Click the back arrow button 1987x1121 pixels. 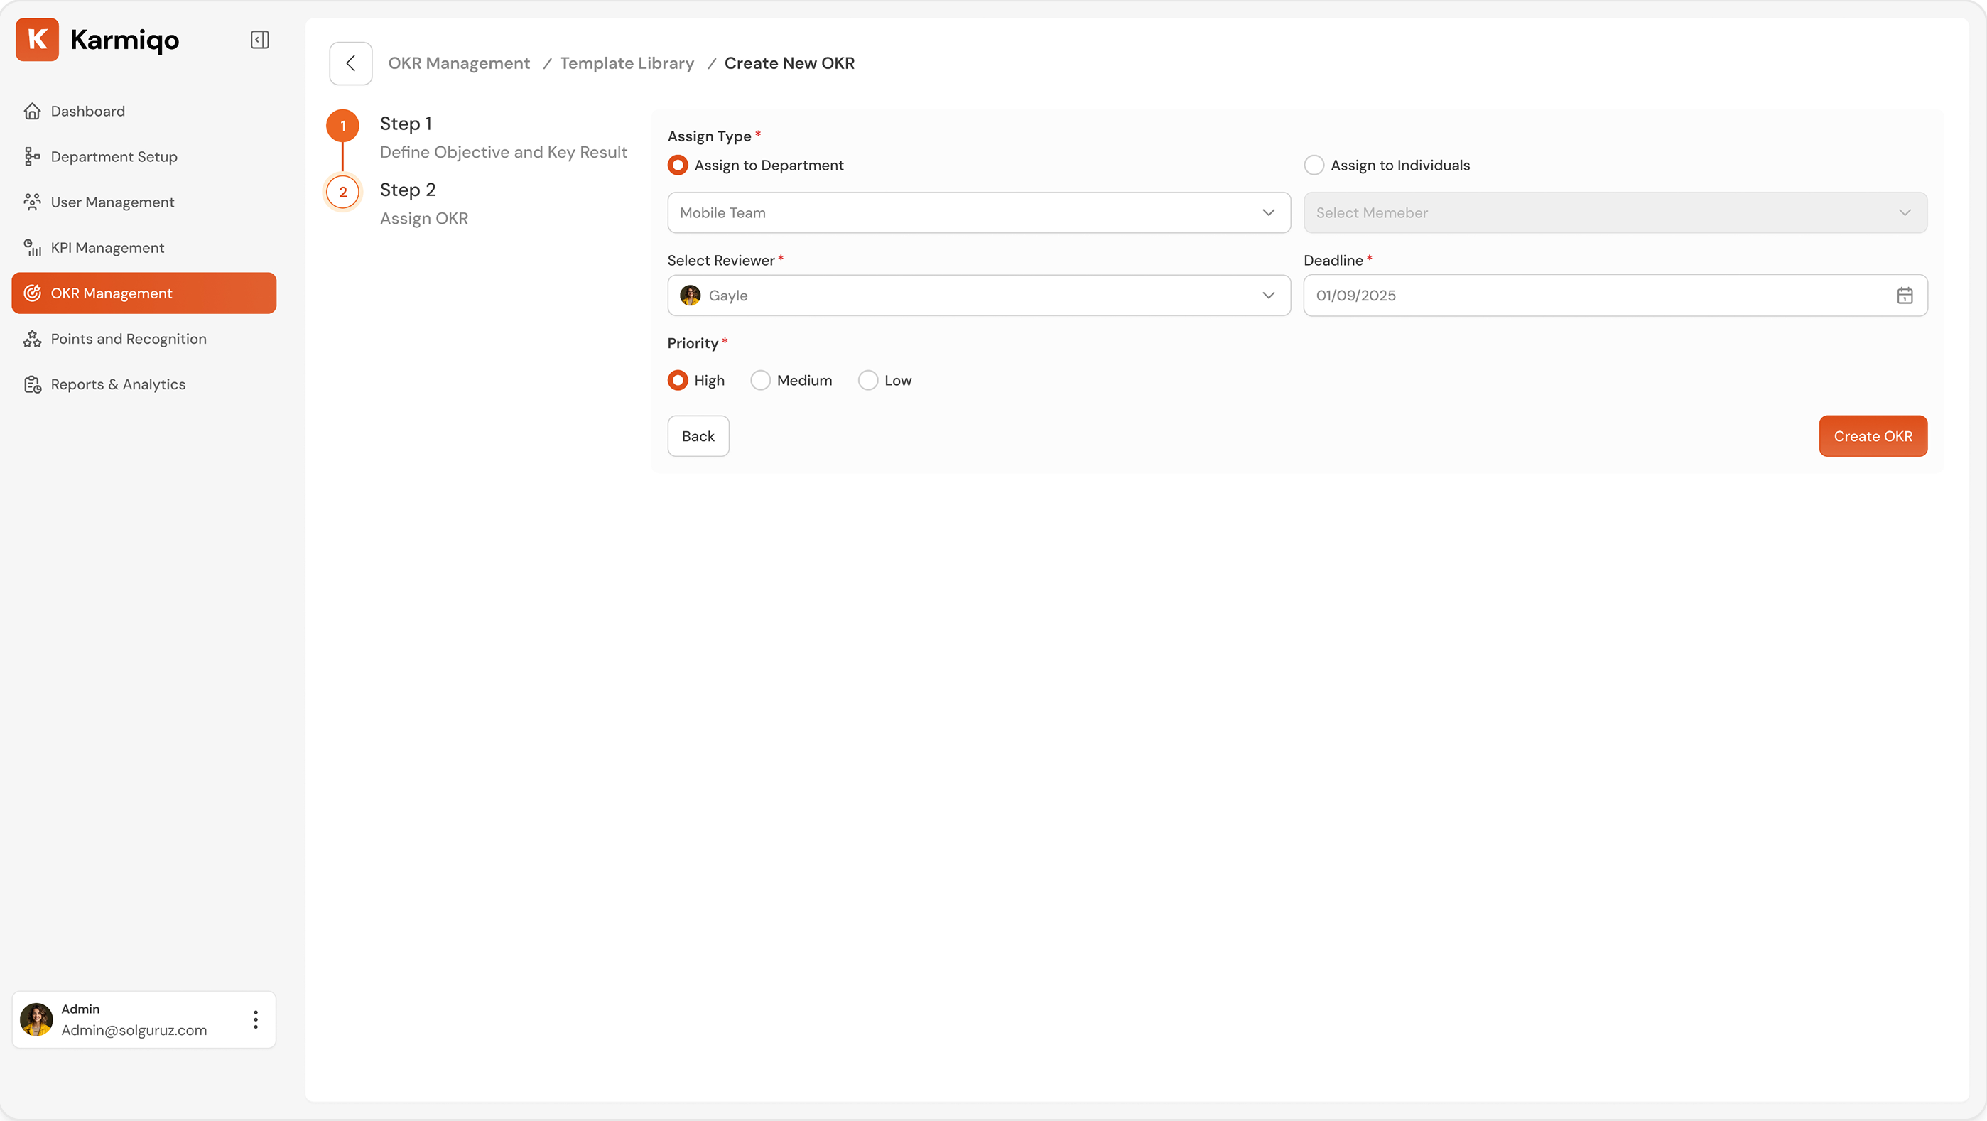(x=351, y=63)
